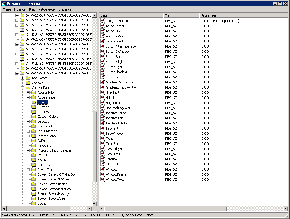Open the Вид menu
The width and height of the screenshot is (290, 219).
tap(32, 9)
